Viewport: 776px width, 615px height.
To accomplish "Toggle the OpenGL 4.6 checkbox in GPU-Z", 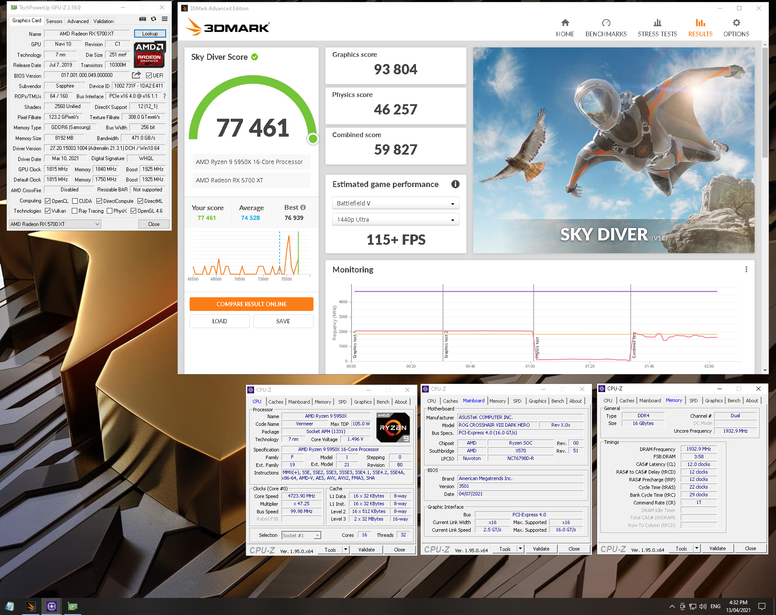I will pyautogui.click(x=133, y=211).
